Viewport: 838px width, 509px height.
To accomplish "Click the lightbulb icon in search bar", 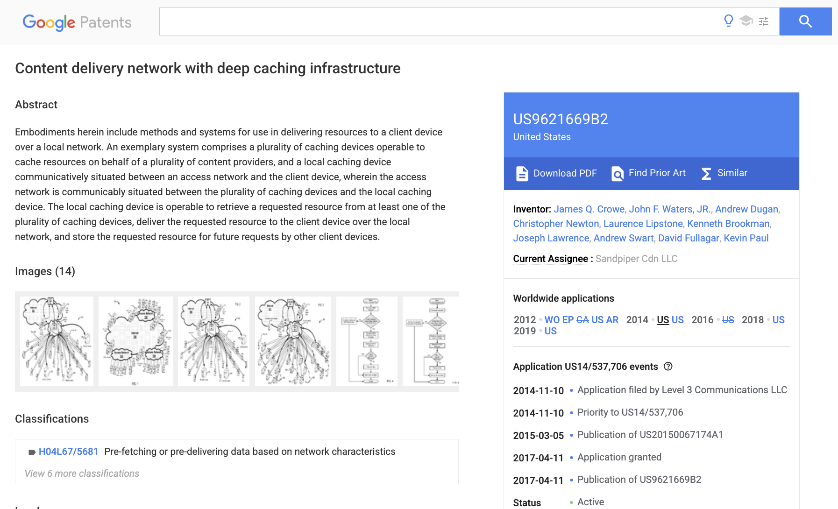I will (728, 21).
